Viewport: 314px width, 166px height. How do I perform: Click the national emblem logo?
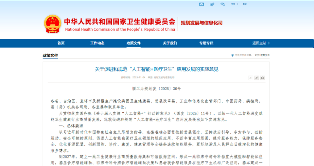(53, 24)
